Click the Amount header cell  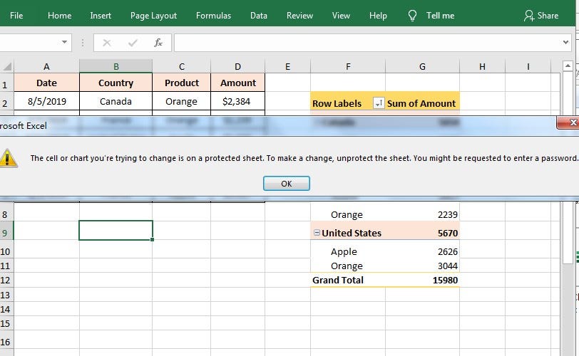coord(238,83)
